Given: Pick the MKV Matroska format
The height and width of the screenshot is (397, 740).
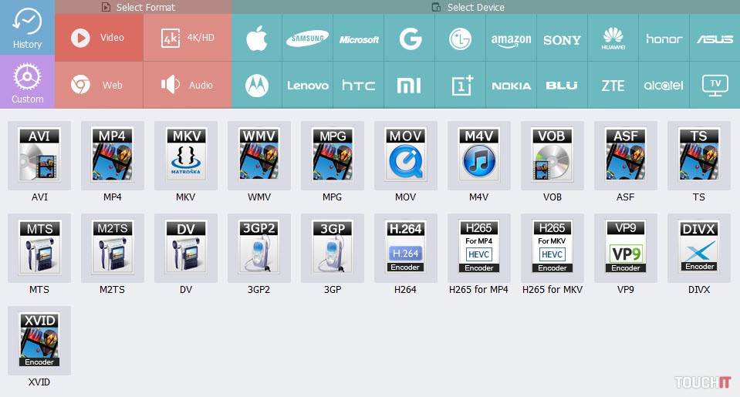Looking at the screenshot, I should (x=185, y=156).
